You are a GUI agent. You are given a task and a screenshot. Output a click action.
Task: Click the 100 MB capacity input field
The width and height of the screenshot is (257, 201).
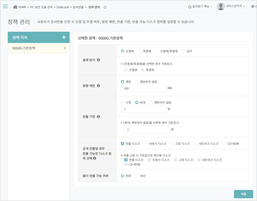pyautogui.click(x=143, y=88)
